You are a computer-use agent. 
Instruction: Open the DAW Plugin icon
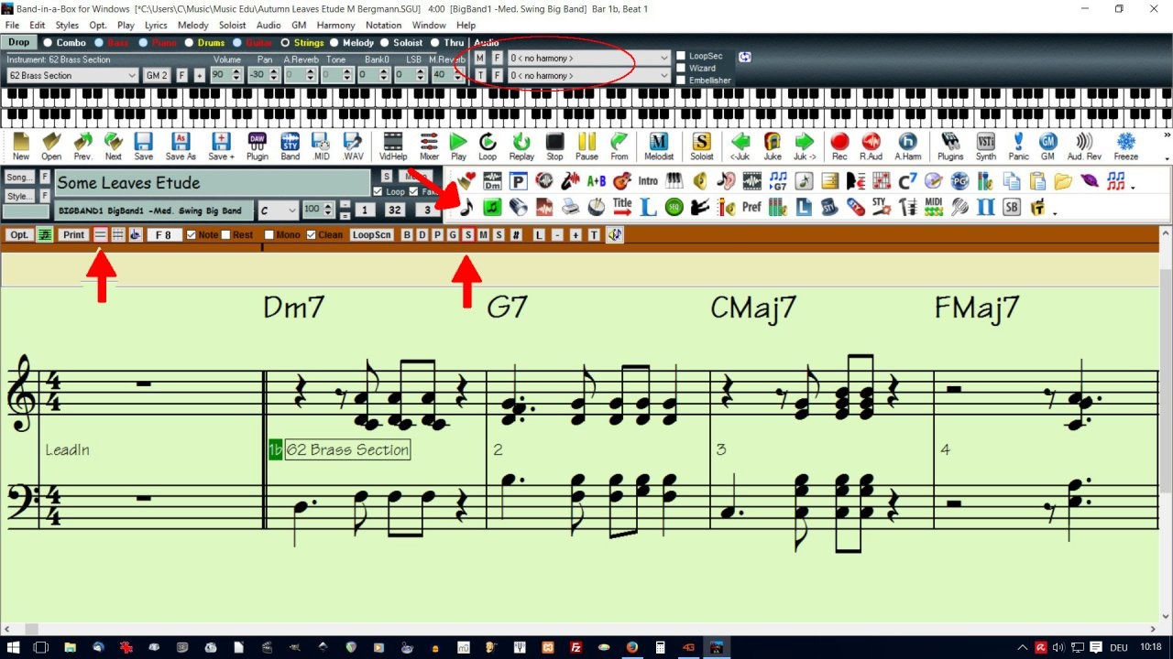(258, 146)
